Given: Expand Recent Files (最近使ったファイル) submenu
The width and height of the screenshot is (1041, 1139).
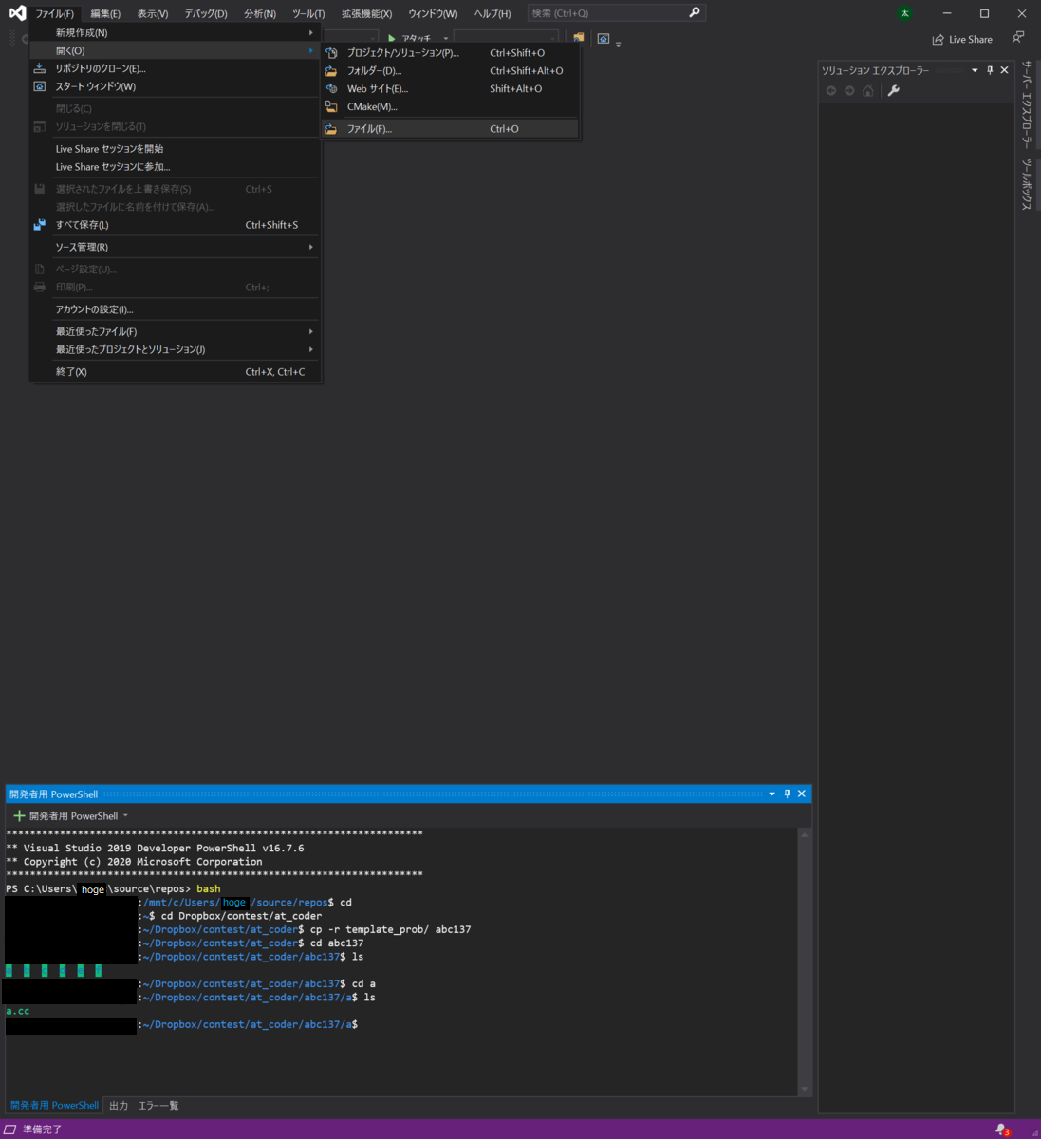Looking at the screenshot, I should [175, 331].
